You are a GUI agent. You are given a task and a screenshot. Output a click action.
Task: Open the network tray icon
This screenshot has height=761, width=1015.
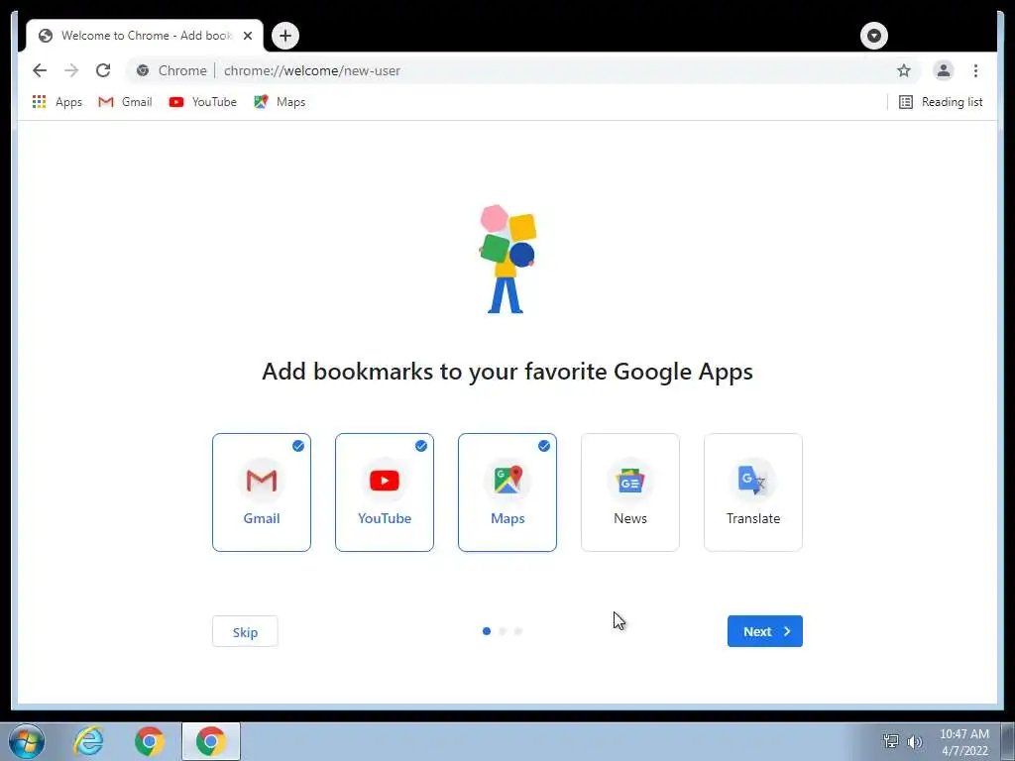pyautogui.click(x=891, y=741)
